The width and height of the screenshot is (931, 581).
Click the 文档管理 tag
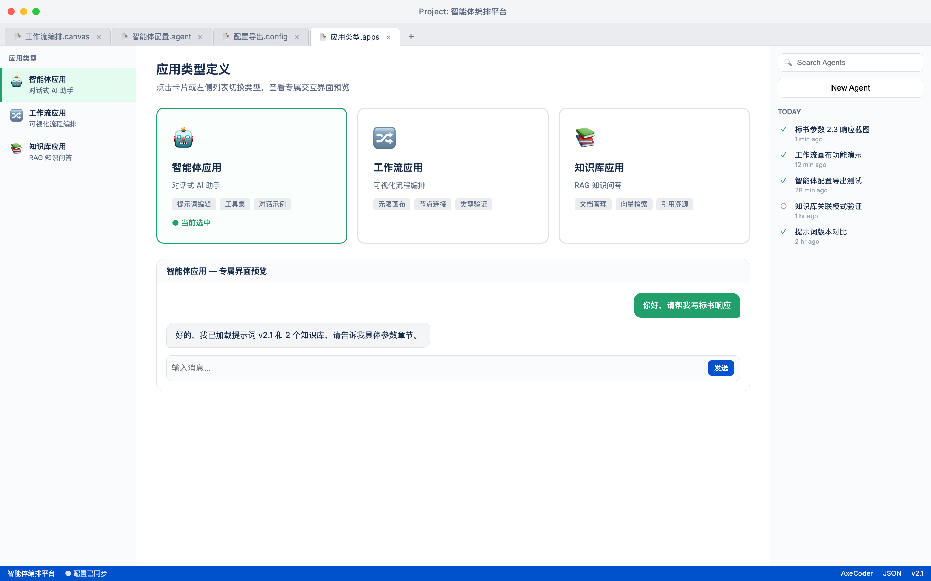[593, 204]
